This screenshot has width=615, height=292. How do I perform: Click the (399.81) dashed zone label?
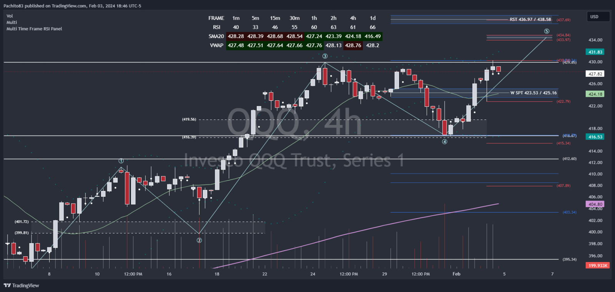tap(22, 233)
